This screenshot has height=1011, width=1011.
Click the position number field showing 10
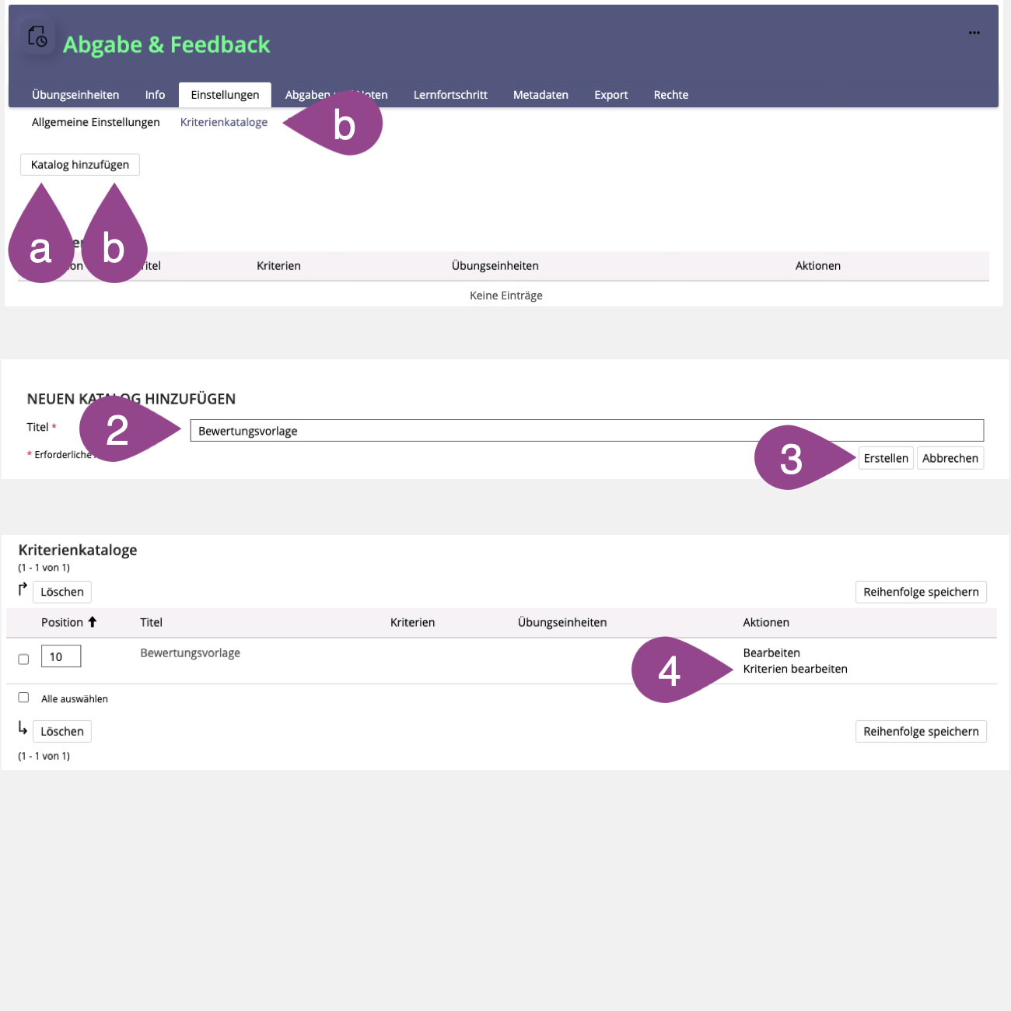point(61,656)
